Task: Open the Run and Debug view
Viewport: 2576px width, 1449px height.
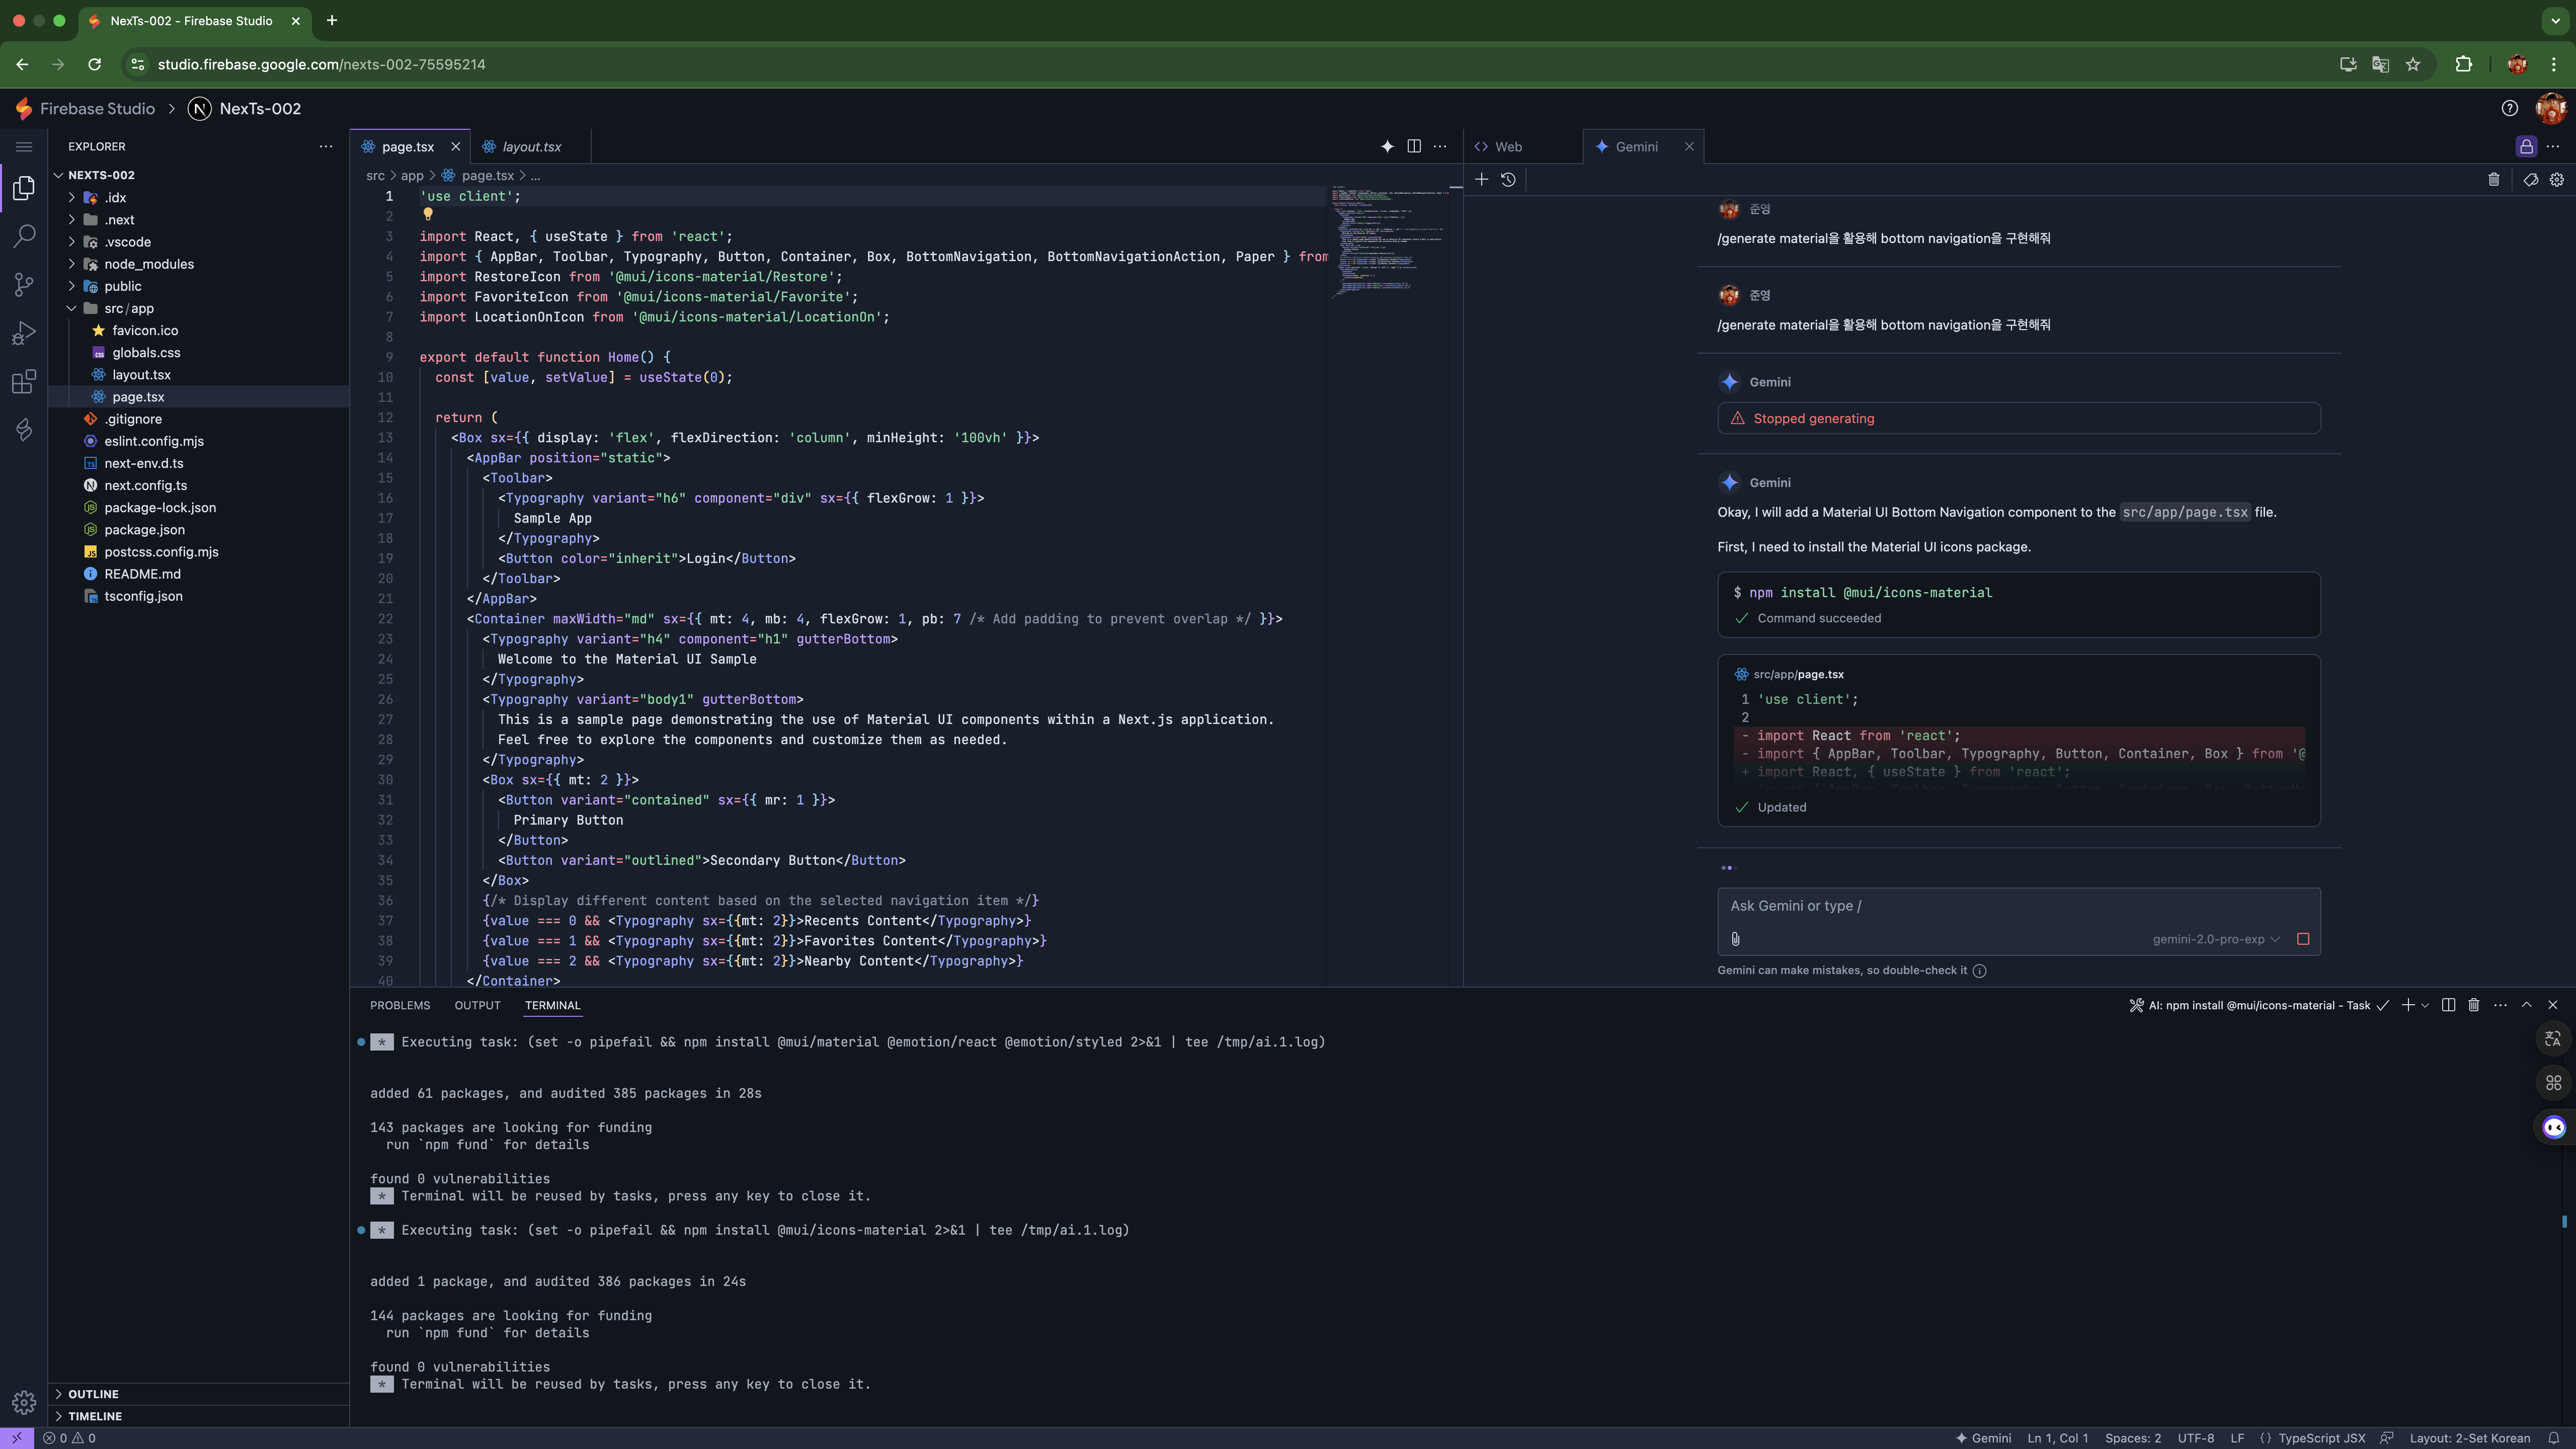Action: [x=24, y=333]
